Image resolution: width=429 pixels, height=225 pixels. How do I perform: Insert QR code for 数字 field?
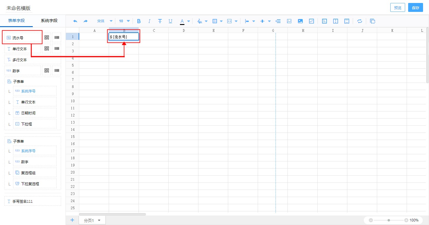47,70
